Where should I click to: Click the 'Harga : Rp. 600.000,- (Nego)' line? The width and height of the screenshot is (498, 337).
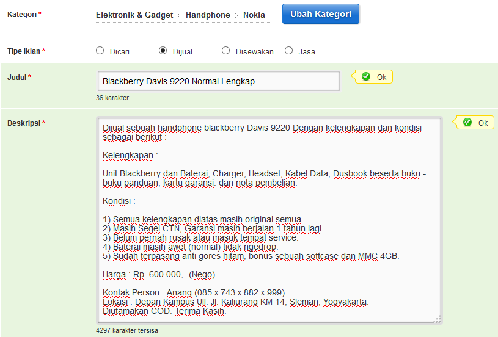point(159,274)
